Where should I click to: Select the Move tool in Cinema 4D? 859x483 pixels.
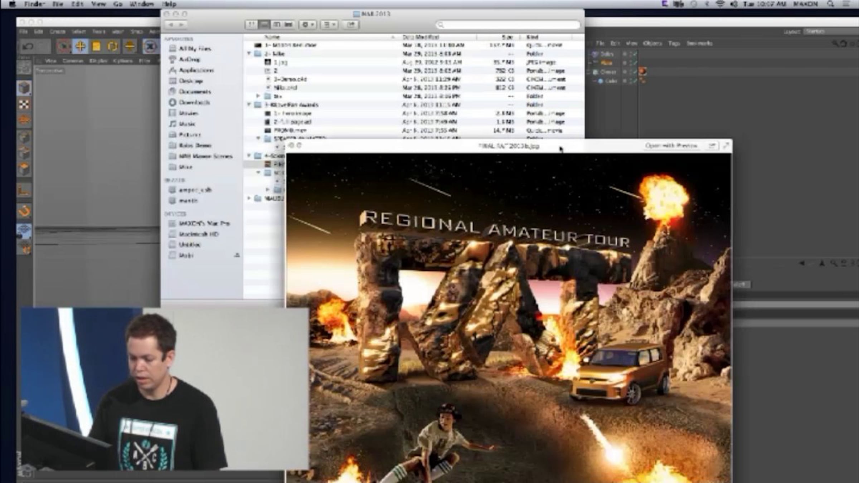pyautogui.click(x=80, y=46)
